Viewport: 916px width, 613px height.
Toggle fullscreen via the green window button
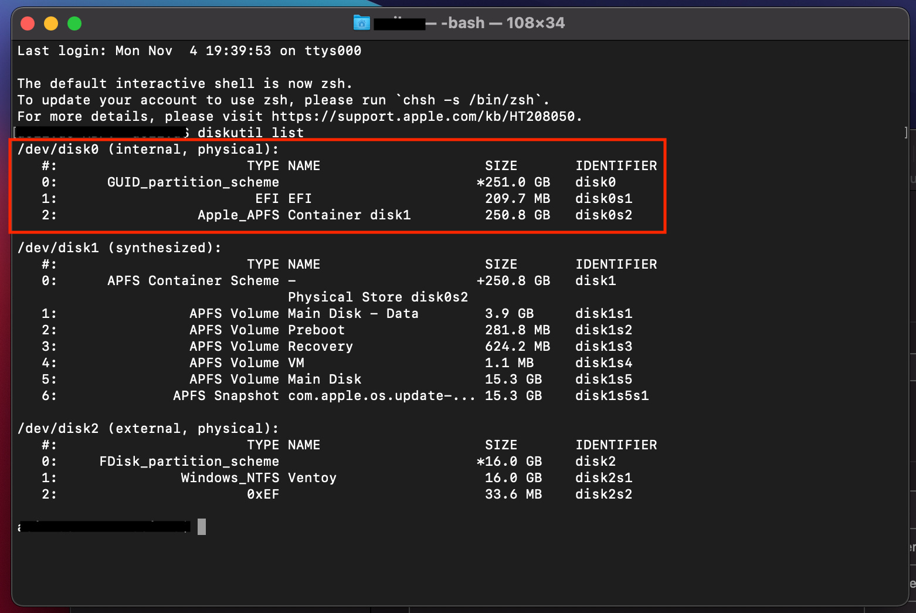[x=74, y=23]
